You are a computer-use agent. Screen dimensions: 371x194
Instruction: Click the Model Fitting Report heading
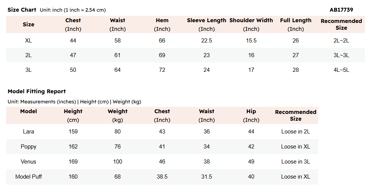click(37, 91)
